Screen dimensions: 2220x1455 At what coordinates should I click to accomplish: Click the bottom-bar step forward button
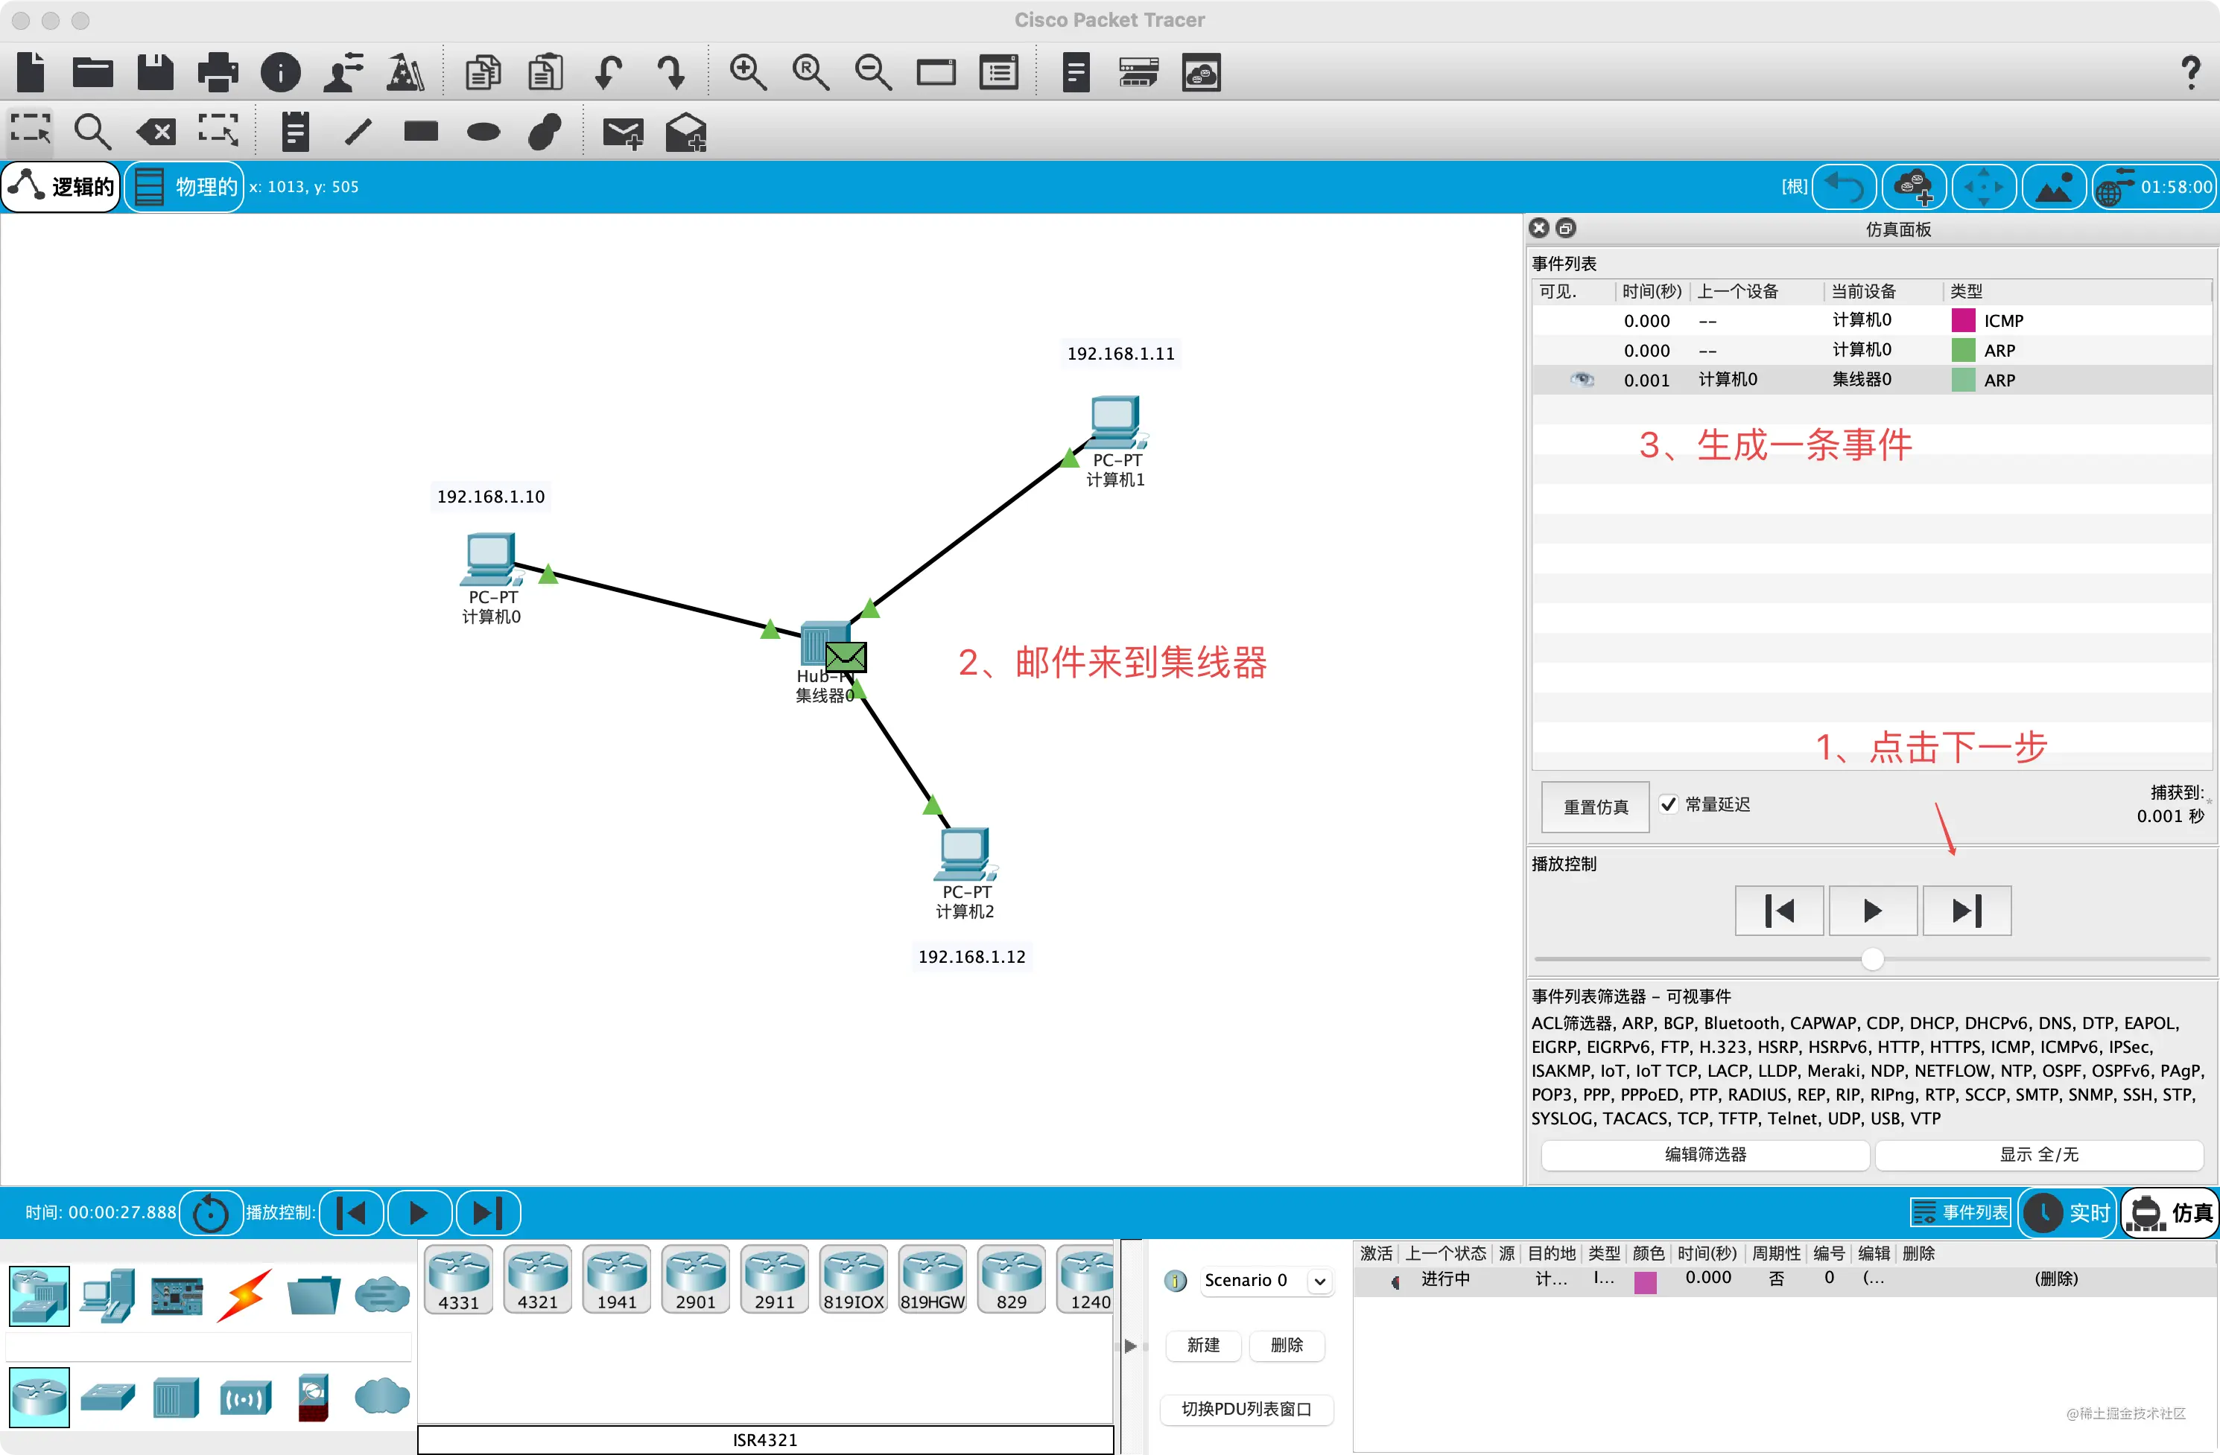[487, 1213]
